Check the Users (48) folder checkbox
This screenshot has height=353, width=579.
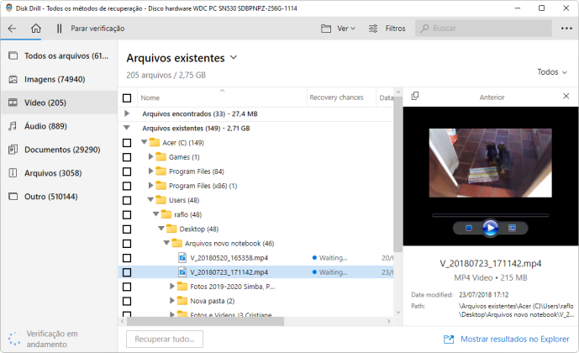[x=127, y=200]
